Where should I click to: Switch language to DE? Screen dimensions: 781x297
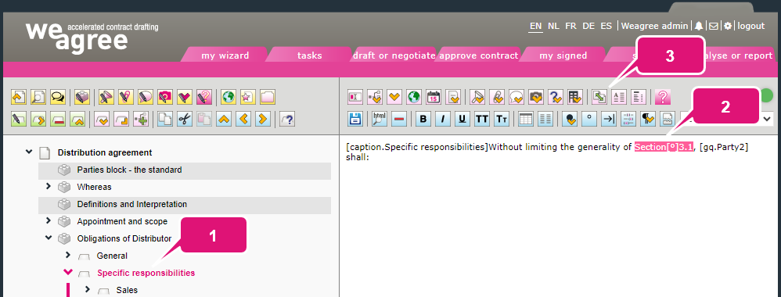588,26
